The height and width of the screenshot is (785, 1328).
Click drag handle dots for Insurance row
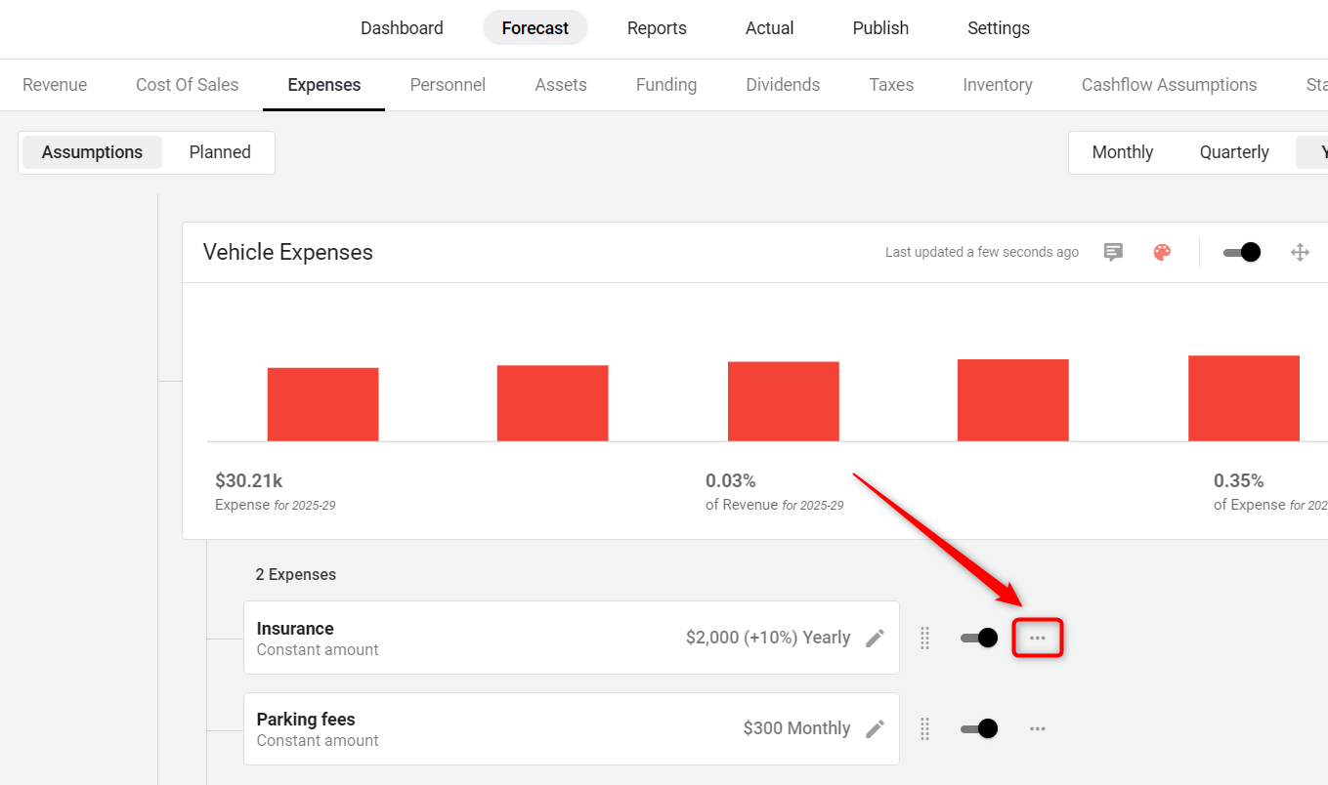click(924, 638)
